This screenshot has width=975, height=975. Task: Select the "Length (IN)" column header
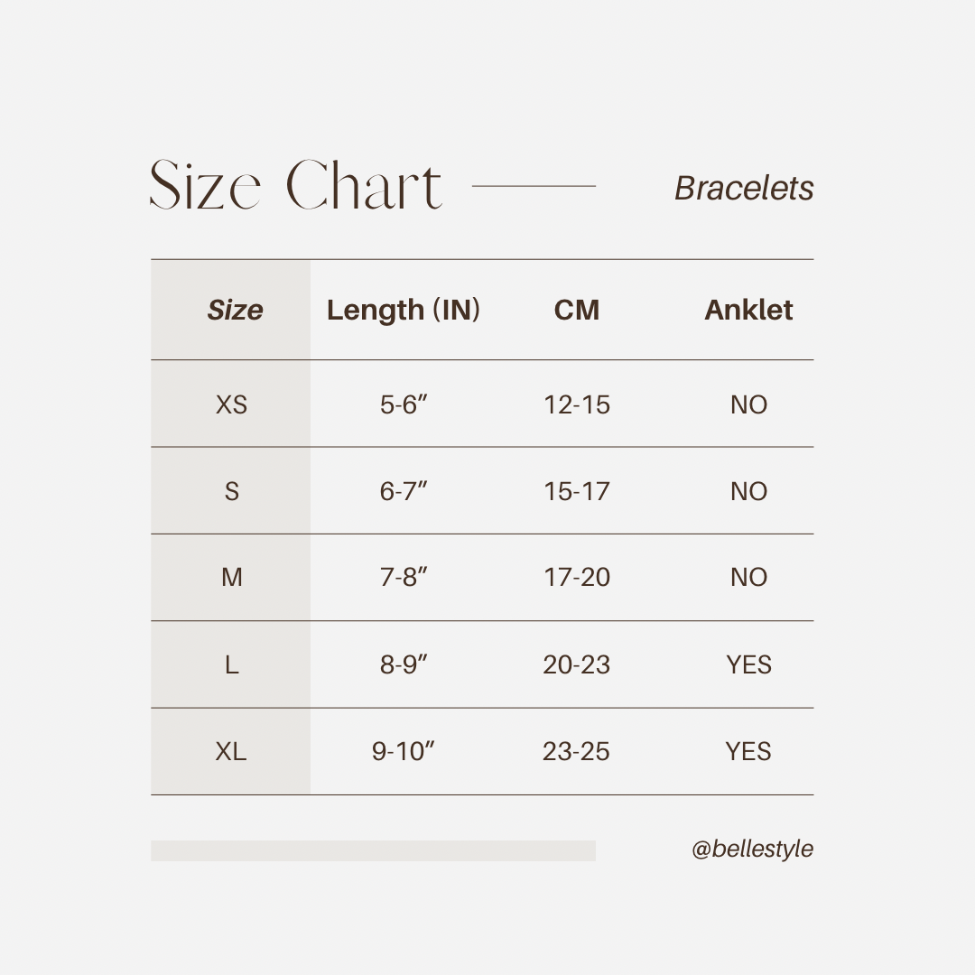[404, 310]
